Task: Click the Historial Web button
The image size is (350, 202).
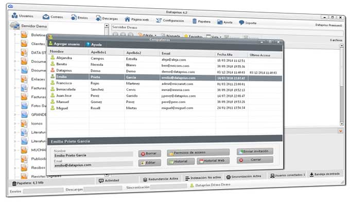Action: click(x=213, y=161)
